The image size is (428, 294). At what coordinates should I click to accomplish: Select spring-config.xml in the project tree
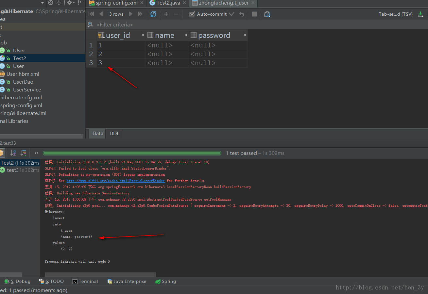[x=21, y=105]
